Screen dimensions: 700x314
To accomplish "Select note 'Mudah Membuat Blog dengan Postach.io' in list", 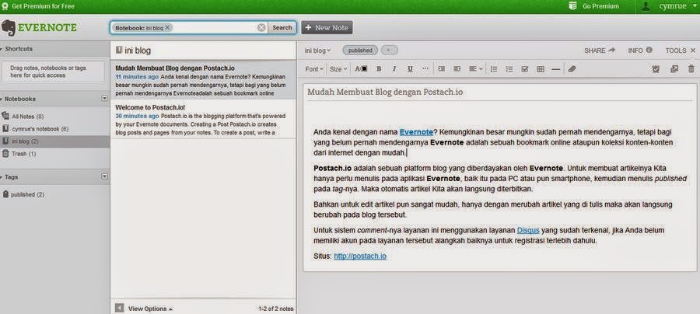I will coord(203,80).
